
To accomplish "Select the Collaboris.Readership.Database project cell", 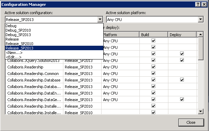I will [x=34, y=80].
